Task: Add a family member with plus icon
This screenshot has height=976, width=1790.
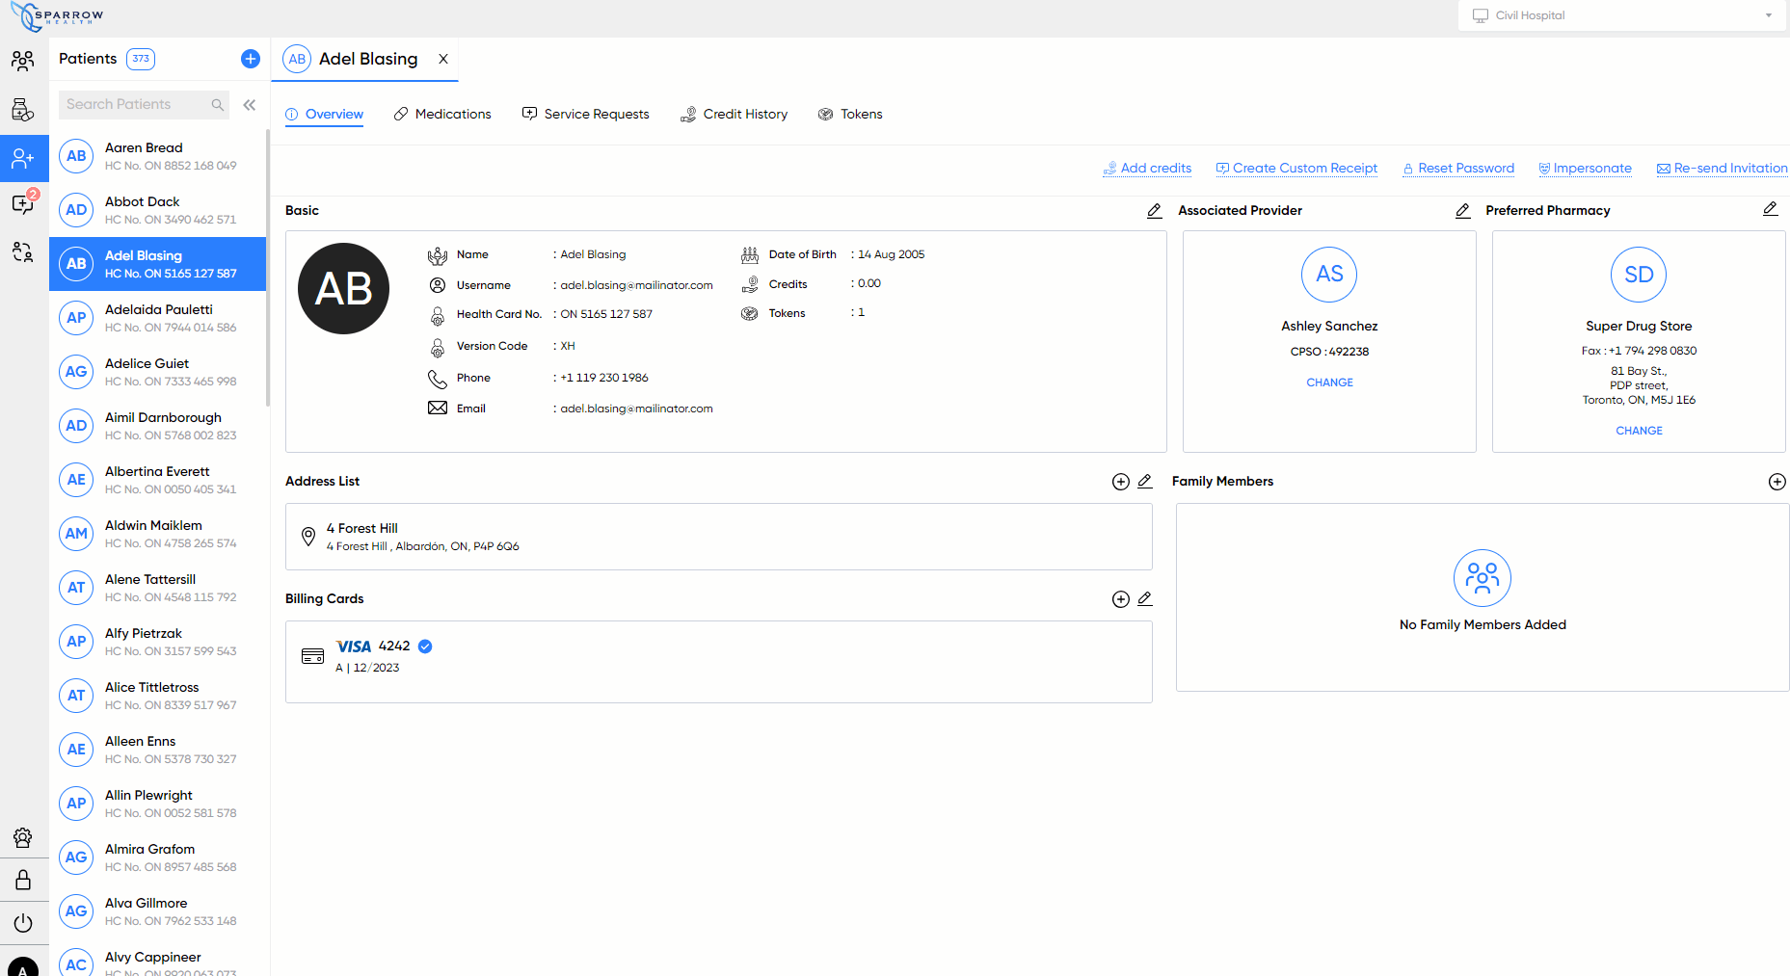Action: point(1777,482)
